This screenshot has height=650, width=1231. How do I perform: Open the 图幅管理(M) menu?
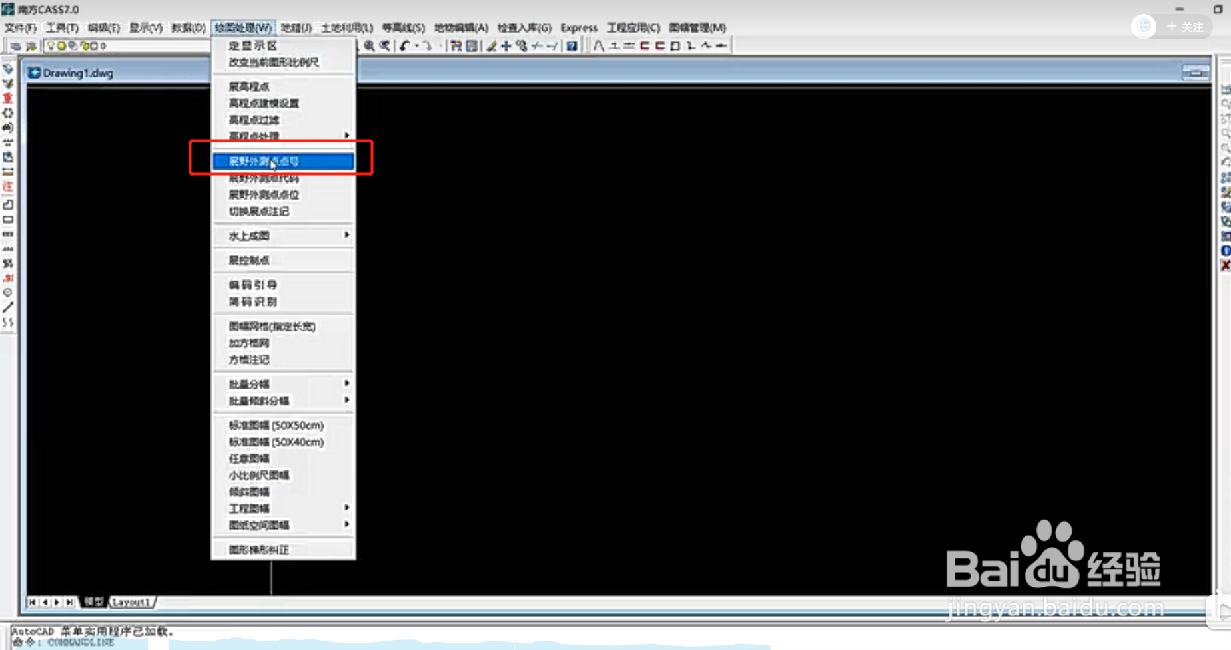click(x=697, y=27)
